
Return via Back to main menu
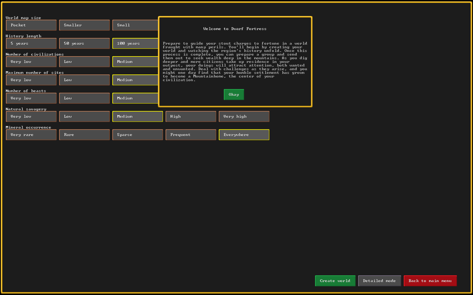(x=430, y=281)
